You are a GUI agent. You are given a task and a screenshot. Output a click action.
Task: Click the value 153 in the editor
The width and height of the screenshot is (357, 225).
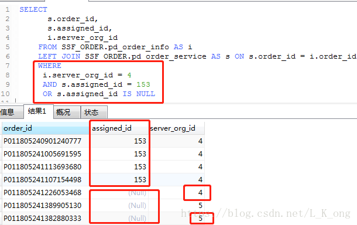(143, 84)
